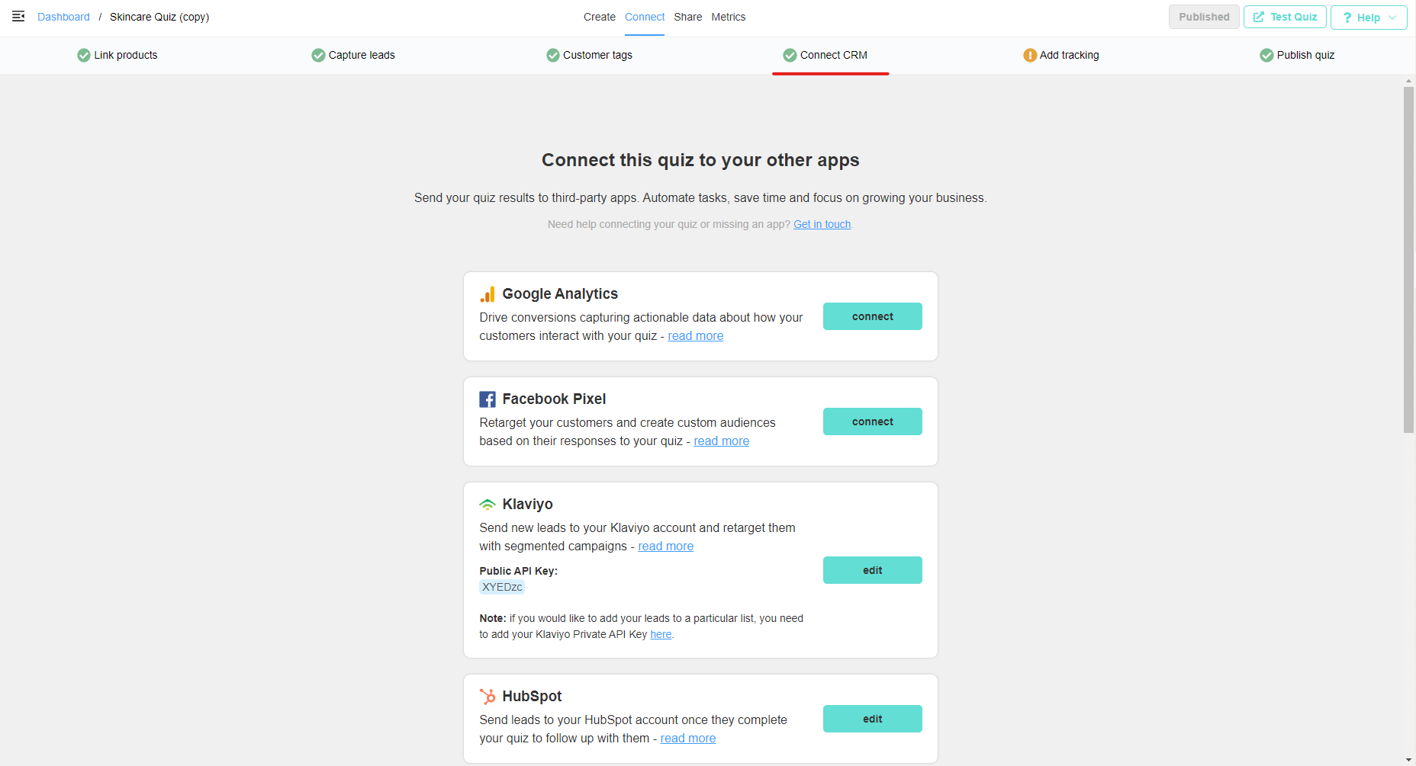
Task: Click the Klaviyo logo icon
Action: click(x=488, y=505)
